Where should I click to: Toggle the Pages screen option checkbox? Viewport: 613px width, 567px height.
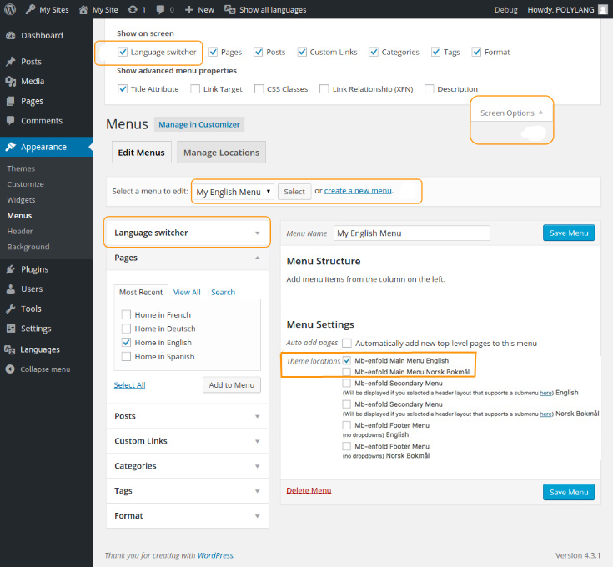point(213,52)
